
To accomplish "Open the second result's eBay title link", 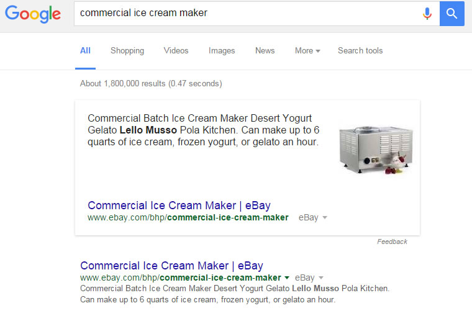I will pos(171,265).
